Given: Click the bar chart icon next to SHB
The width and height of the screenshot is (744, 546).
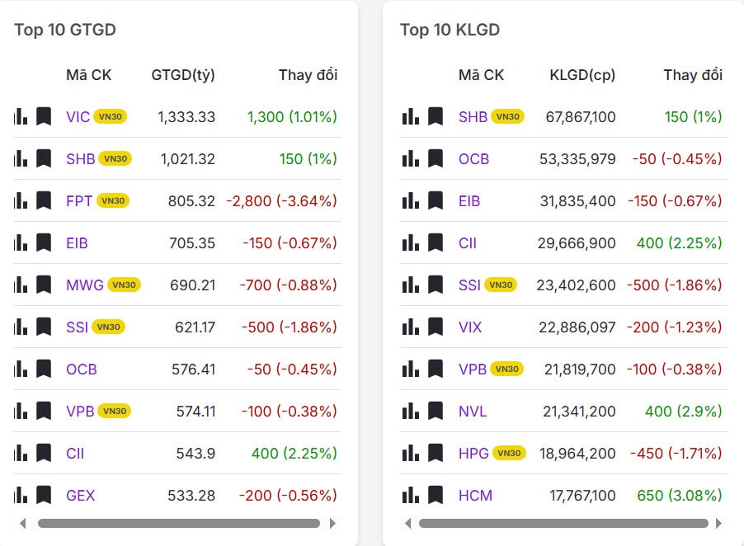Looking at the screenshot, I should (21, 158).
